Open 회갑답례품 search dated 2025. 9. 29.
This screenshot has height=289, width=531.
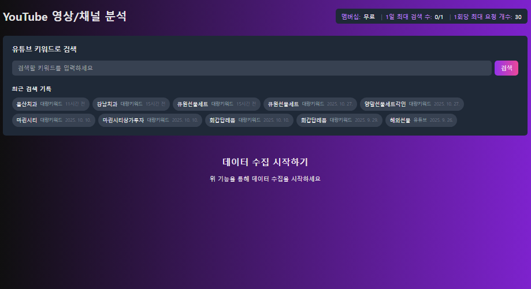click(x=339, y=121)
